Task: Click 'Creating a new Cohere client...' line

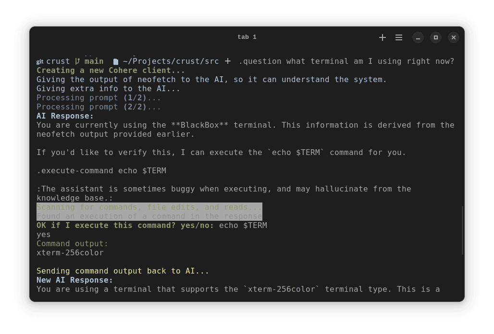Action: pyautogui.click(x=111, y=71)
